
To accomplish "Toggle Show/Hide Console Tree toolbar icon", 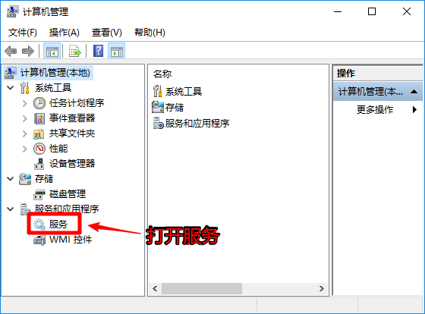I will point(52,52).
